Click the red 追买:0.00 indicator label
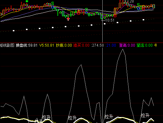The image size is (163, 123). click(x=81, y=45)
